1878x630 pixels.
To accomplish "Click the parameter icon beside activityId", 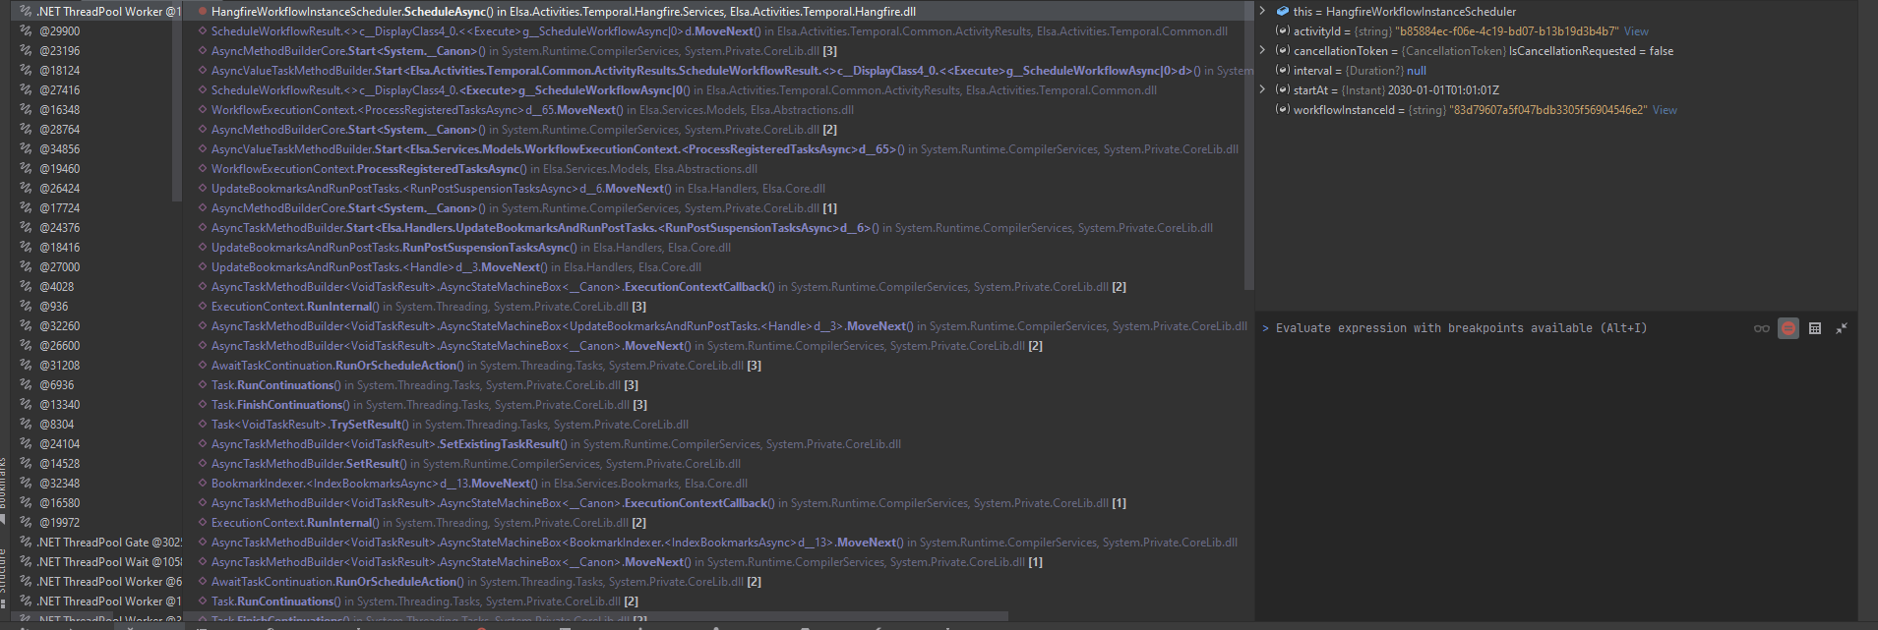I will coord(1282,30).
